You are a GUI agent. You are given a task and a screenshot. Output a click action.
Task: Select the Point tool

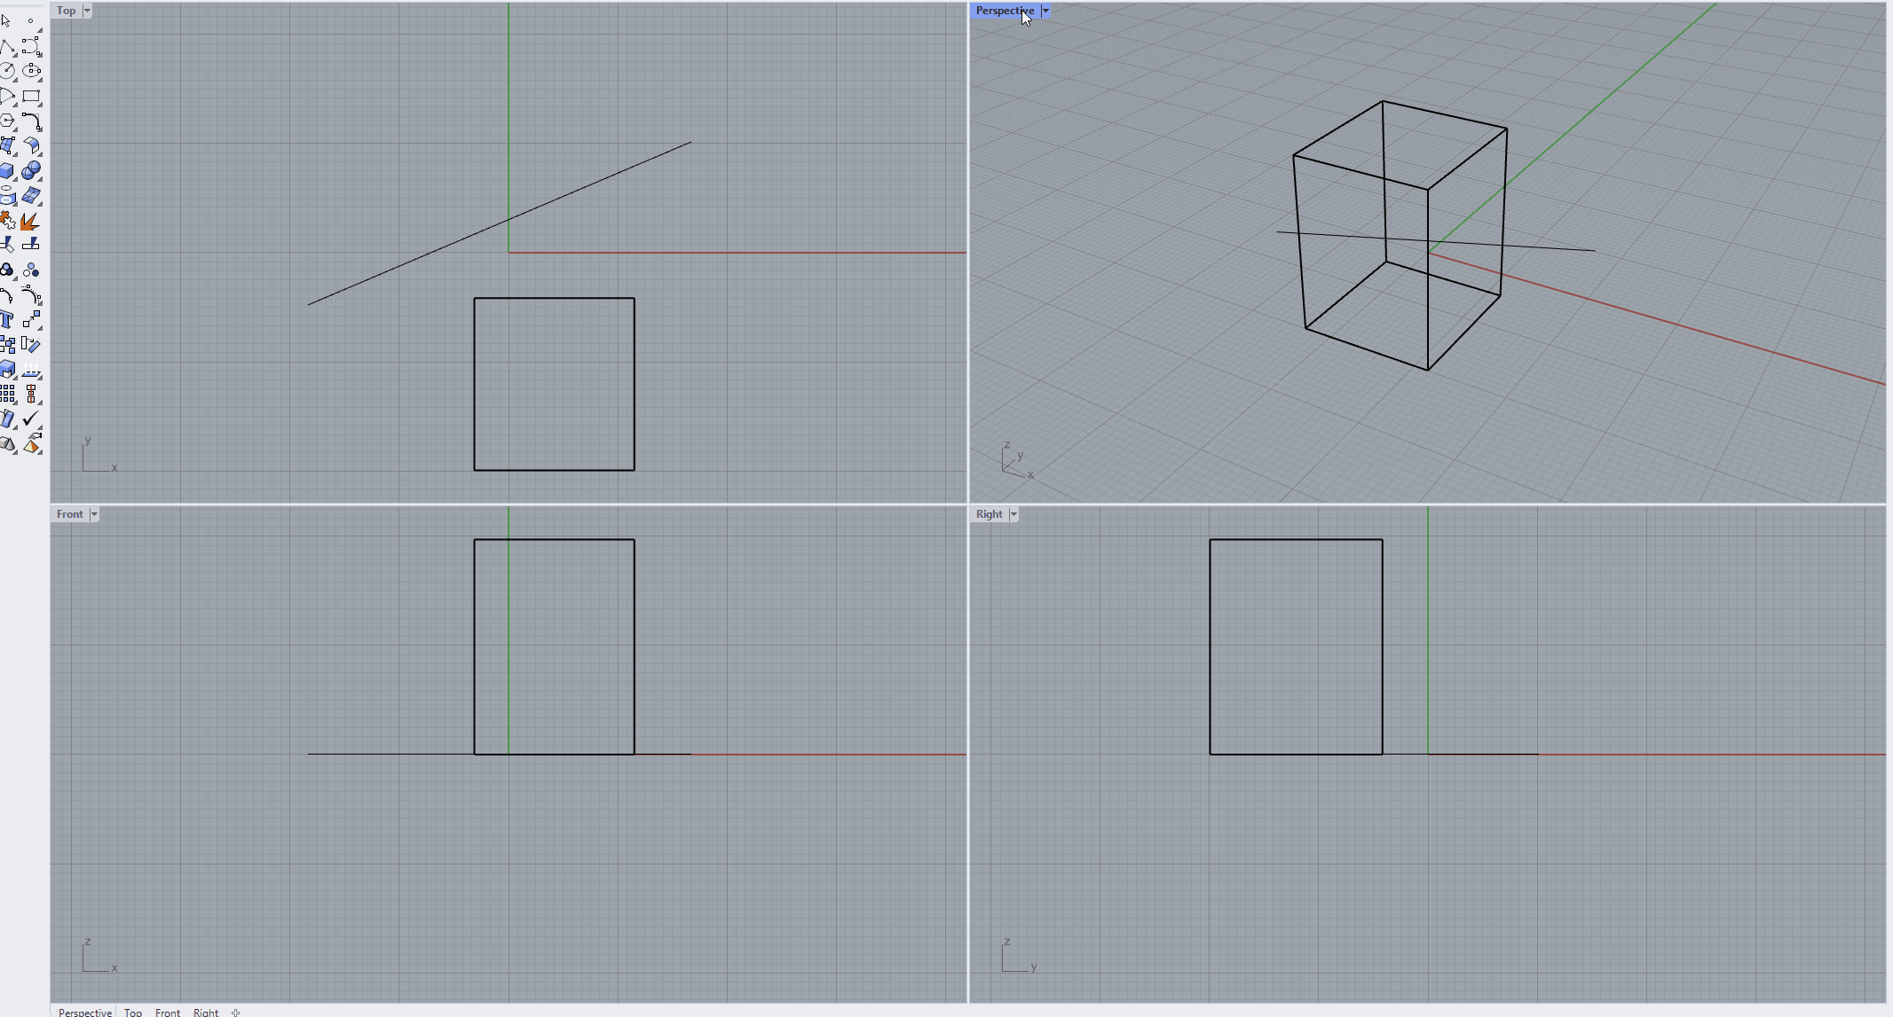31,20
